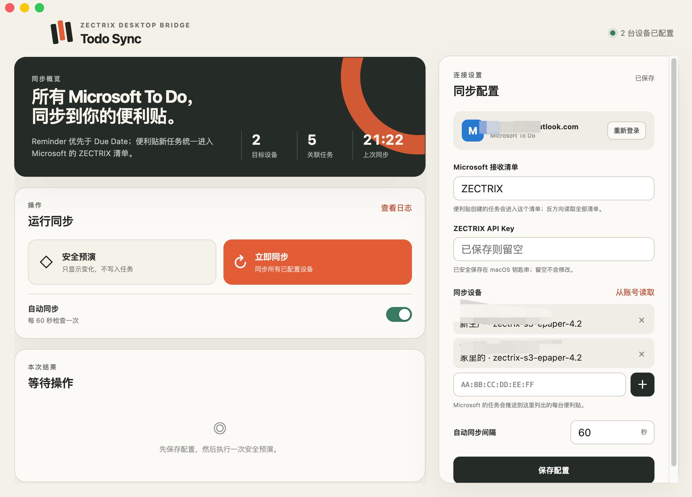This screenshot has height=497, width=692.
Task: Click the green device status dot
Action: click(612, 33)
